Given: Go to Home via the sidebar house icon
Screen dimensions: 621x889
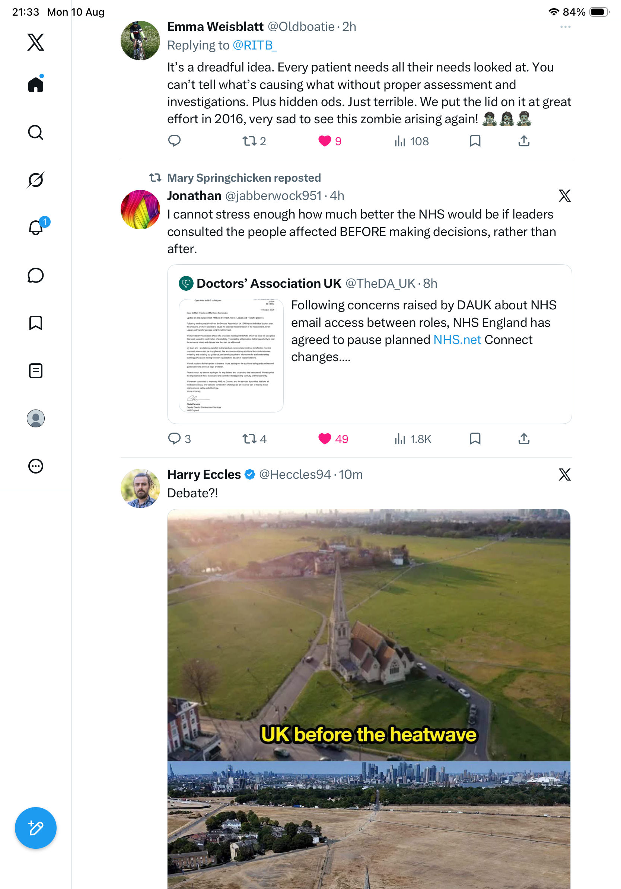Looking at the screenshot, I should point(36,84).
